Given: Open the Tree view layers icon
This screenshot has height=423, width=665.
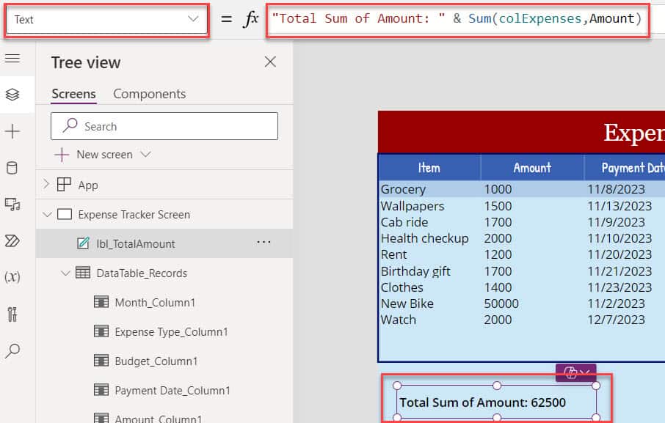Looking at the screenshot, I should [12, 95].
